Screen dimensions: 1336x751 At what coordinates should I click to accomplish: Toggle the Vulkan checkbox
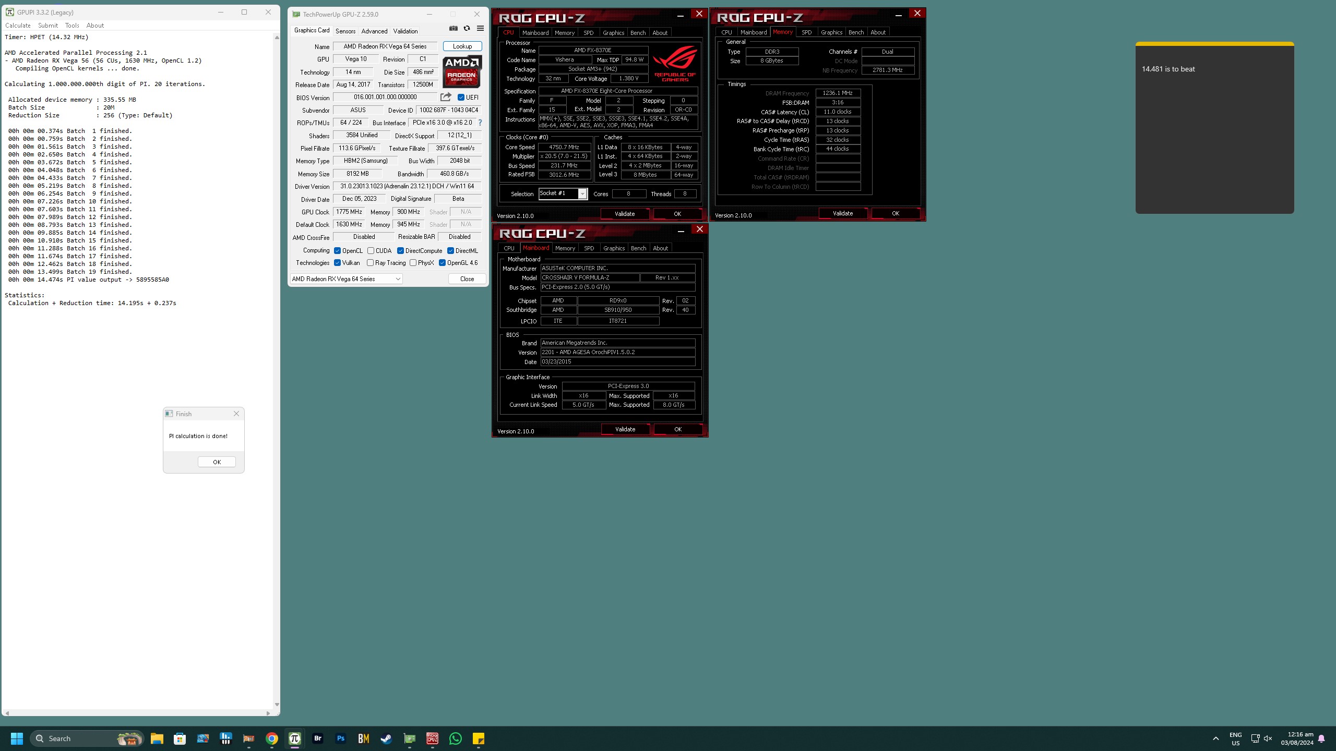click(x=338, y=263)
